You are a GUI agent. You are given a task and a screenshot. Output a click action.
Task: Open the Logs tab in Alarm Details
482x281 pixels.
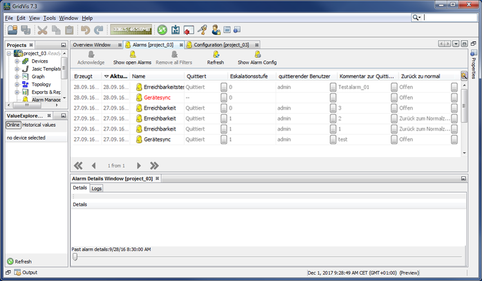pos(96,189)
